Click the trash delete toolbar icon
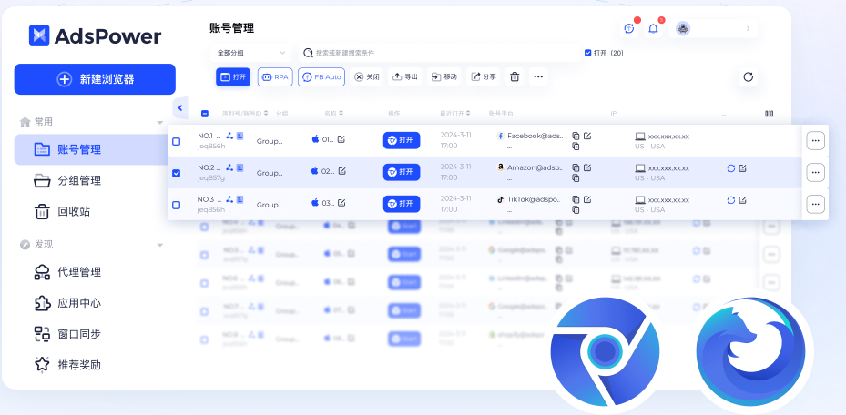 coord(515,77)
